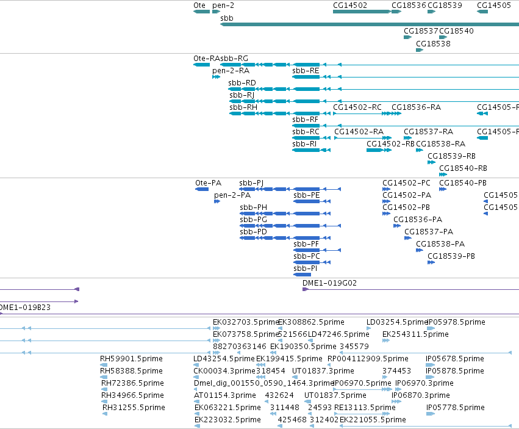Open transcript CG18540-RB
Image resolution: width=519 pixels, height=429 pixels.
443,175
